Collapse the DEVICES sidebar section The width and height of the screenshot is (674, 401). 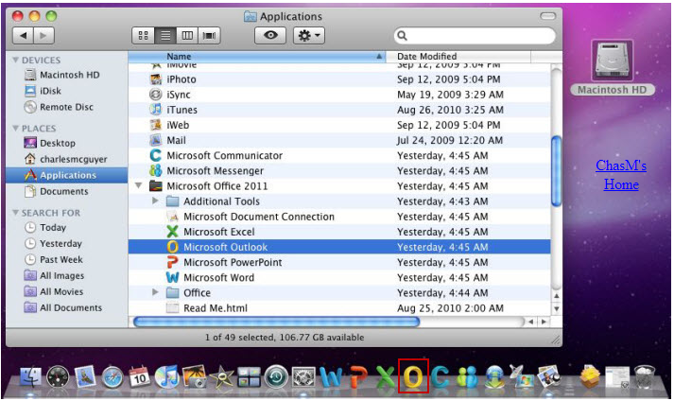pos(15,60)
